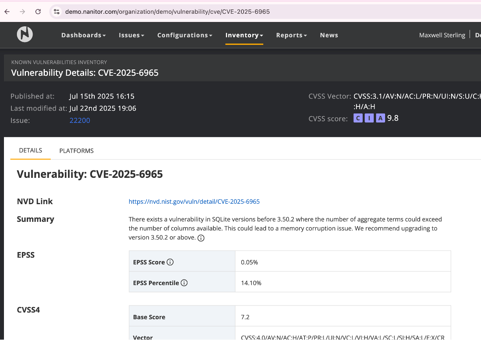Reload the page with refresh icon
This screenshot has height=340, width=481.
38,12
